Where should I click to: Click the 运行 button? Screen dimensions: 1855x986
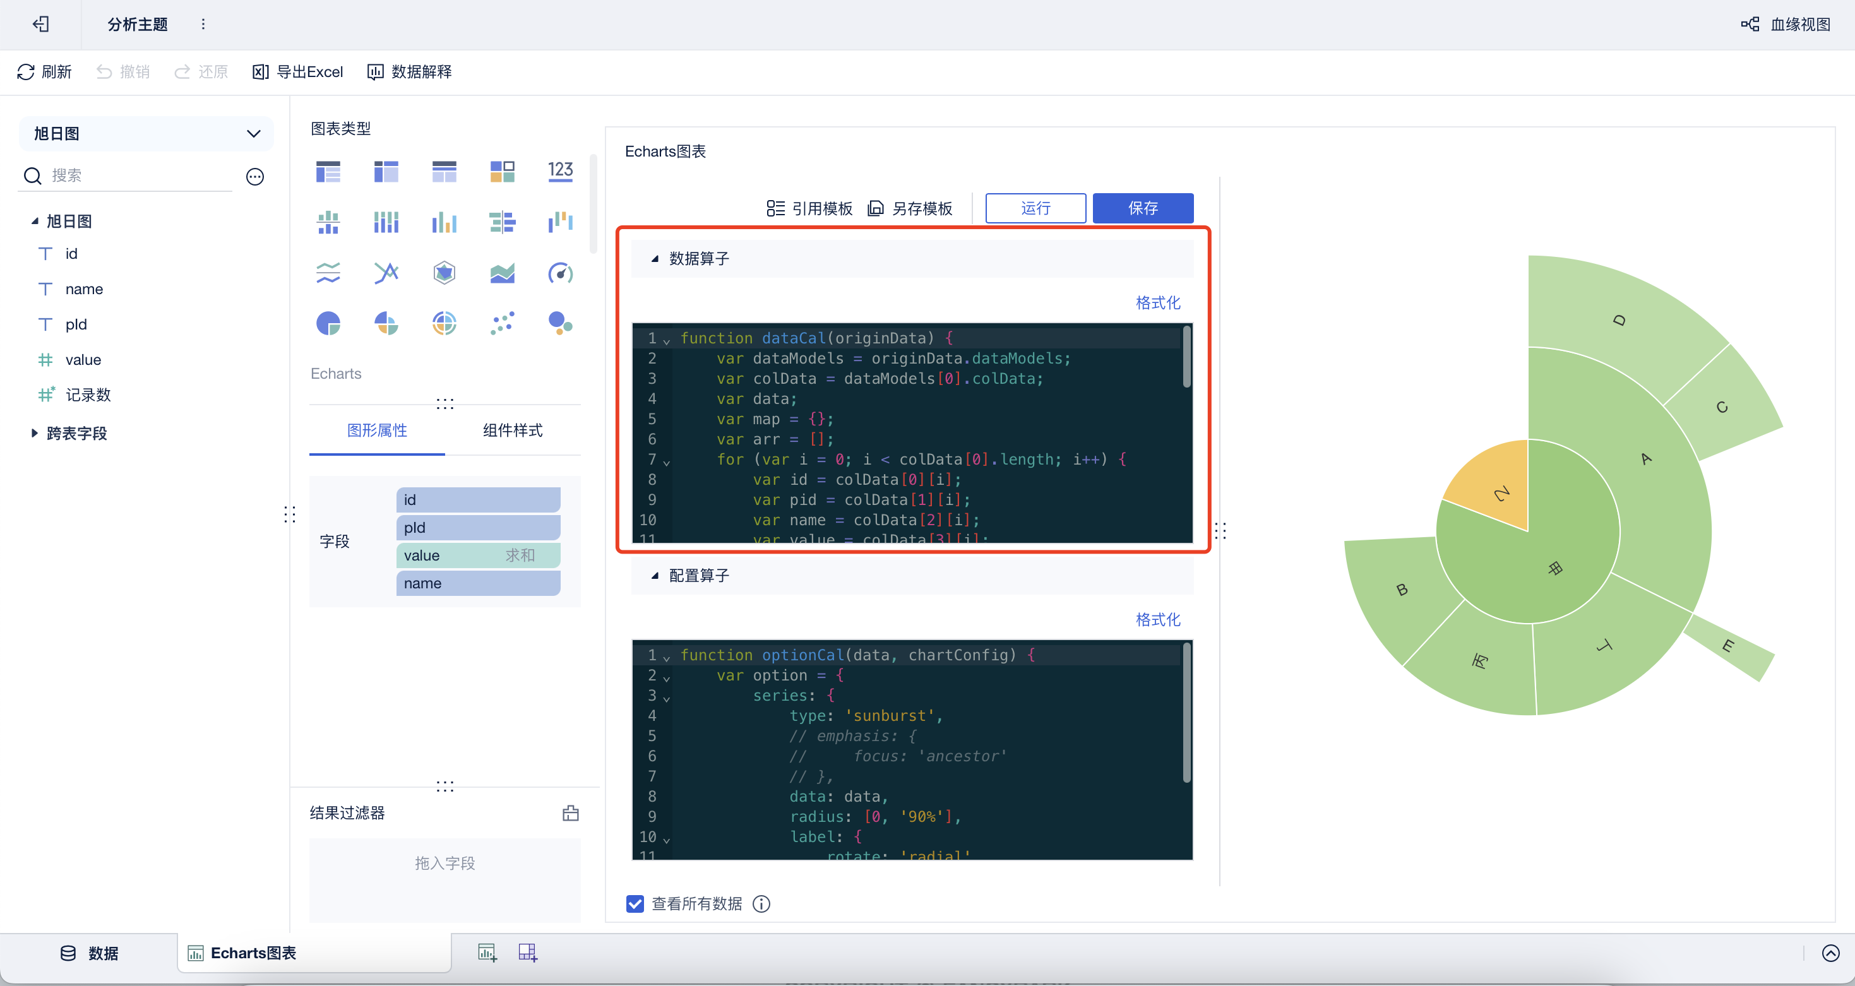point(1035,208)
